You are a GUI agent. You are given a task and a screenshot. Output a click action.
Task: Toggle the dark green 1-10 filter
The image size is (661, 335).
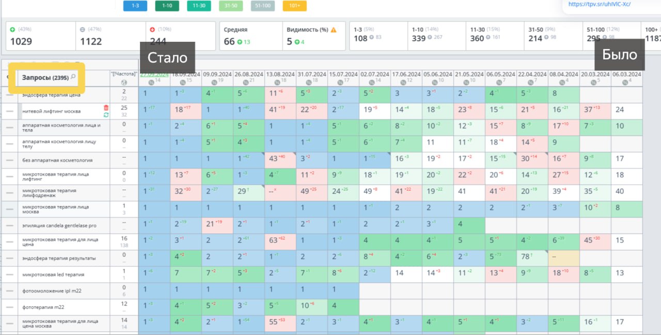[x=167, y=6]
